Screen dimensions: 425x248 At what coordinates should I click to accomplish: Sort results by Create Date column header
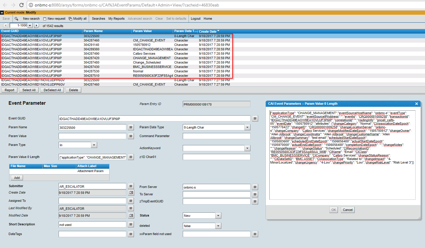[x=208, y=31]
